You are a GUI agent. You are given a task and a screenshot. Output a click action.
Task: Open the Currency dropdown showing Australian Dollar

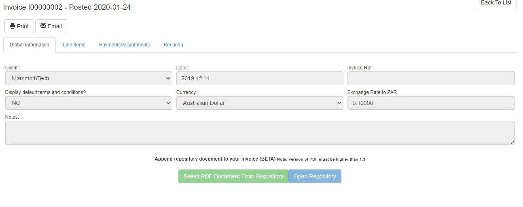[260, 103]
